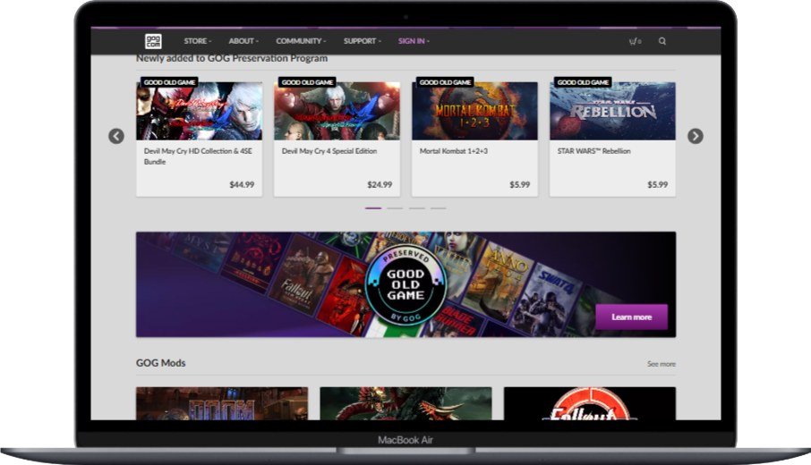This screenshot has height=465, width=811.
Task: Click the Mortal Kombat 1+2+3 title text
Action: (454, 151)
